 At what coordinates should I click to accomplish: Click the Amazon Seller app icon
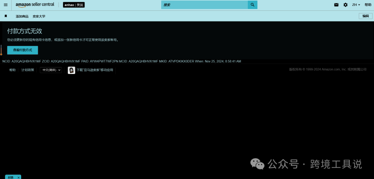(71, 70)
